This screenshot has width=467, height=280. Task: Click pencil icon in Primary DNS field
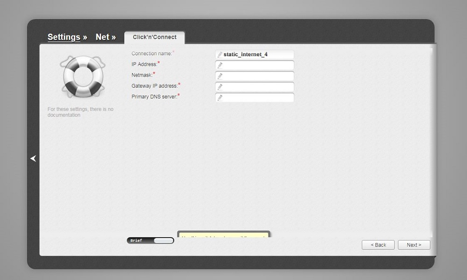(220, 98)
